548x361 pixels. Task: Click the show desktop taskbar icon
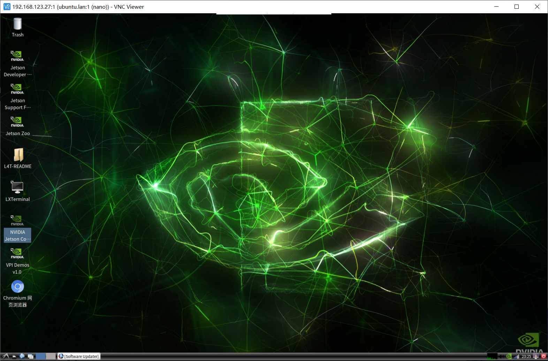(31, 356)
